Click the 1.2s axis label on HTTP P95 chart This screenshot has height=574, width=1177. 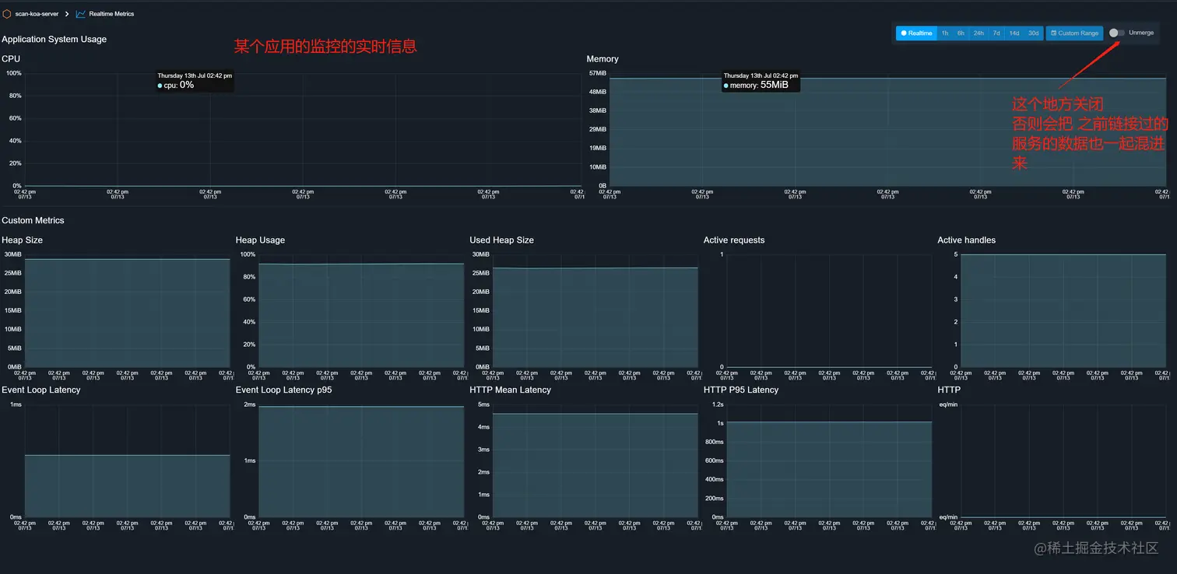click(717, 404)
